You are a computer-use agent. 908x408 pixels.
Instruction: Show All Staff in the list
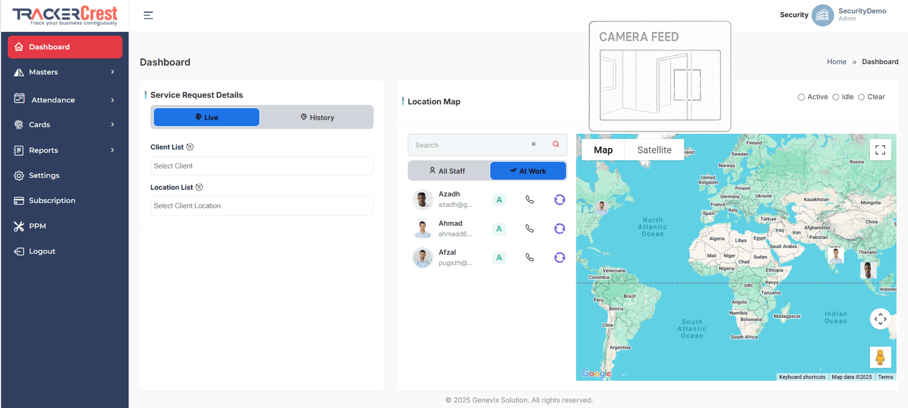click(x=448, y=171)
